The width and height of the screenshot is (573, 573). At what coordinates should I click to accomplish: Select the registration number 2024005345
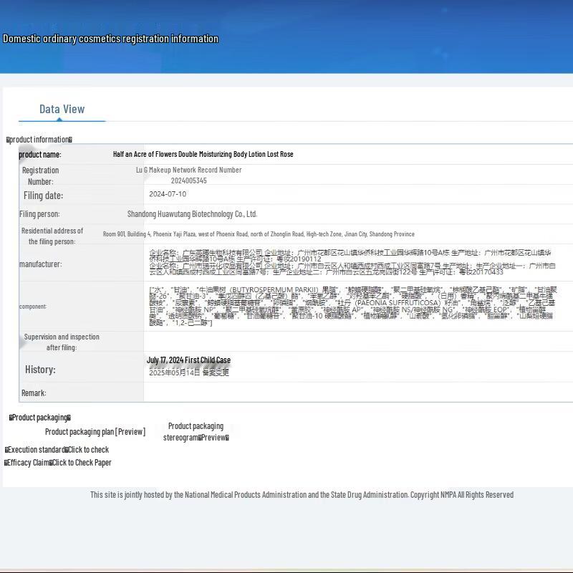[x=188, y=181]
